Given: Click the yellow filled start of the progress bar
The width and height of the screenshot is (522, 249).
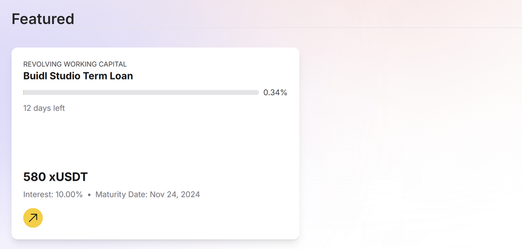Looking at the screenshot, I should click(x=24, y=92).
